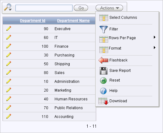Expand the Rows Per Page submenu arrow
The width and height of the screenshot is (163, 133).
(x=154, y=37)
